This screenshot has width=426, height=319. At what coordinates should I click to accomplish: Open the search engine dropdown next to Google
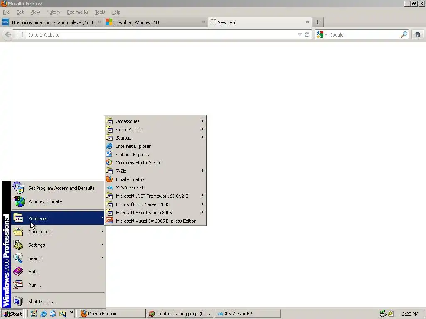pyautogui.click(x=326, y=35)
